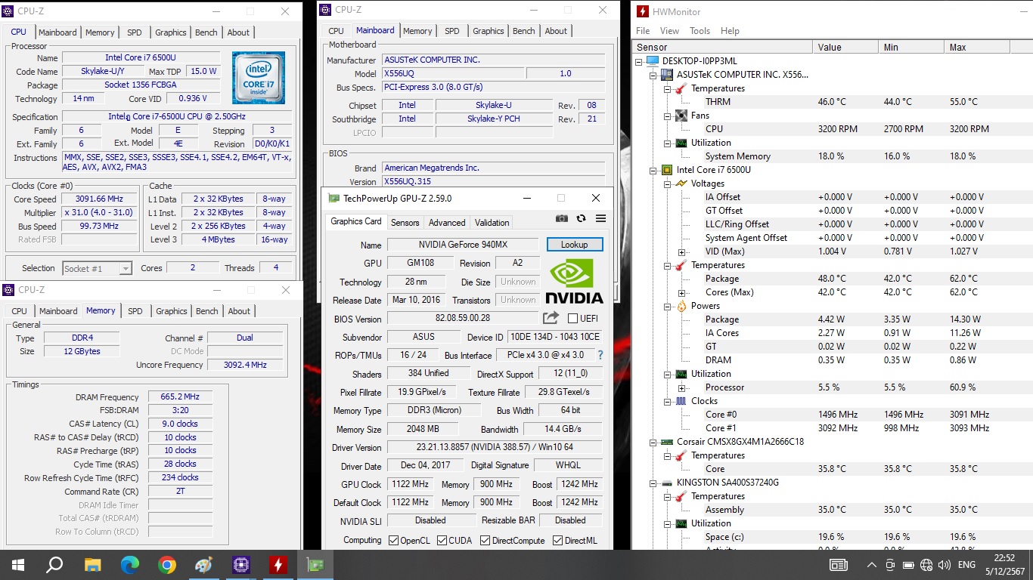Image resolution: width=1033 pixels, height=580 pixels.
Task: Open the GPU-Z hamburger menu
Action: tap(600, 218)
